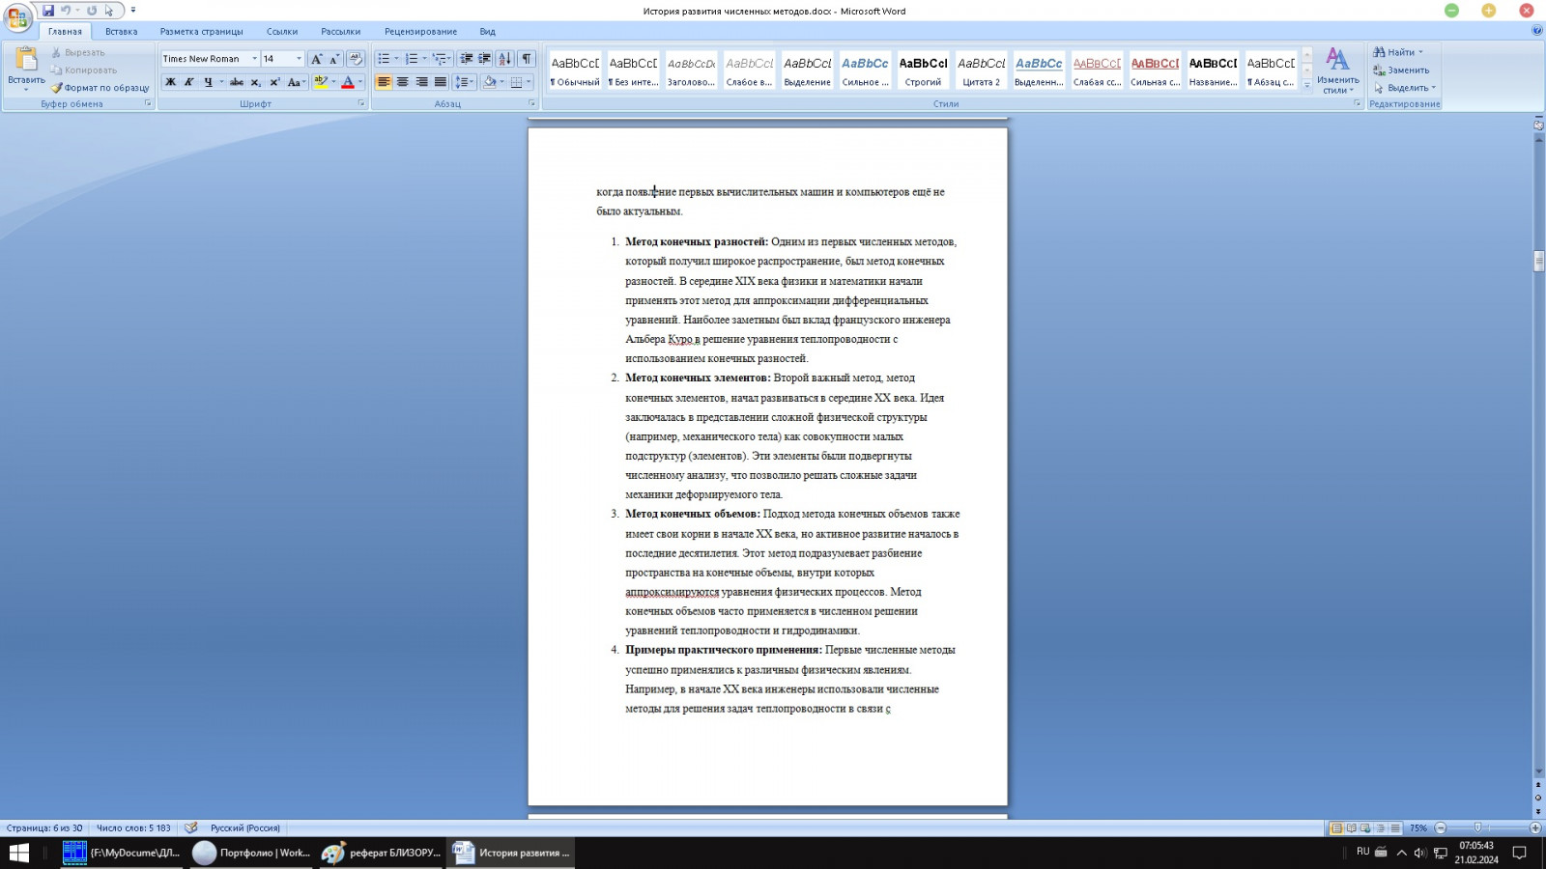Apply bulleted list
1546x869 pixels.
(384, 59)
